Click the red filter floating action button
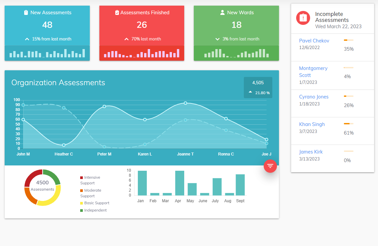The width and height of the screenshot is (378, 246). [270, 166]
